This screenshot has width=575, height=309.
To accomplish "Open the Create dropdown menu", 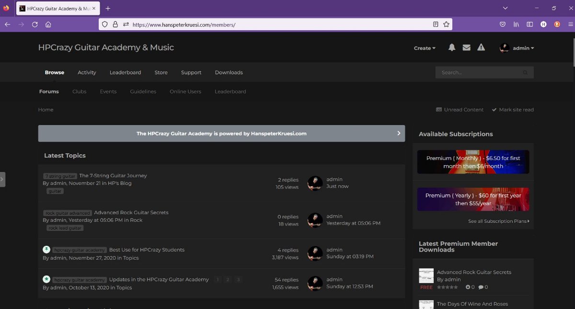I will tap(425, 48).
